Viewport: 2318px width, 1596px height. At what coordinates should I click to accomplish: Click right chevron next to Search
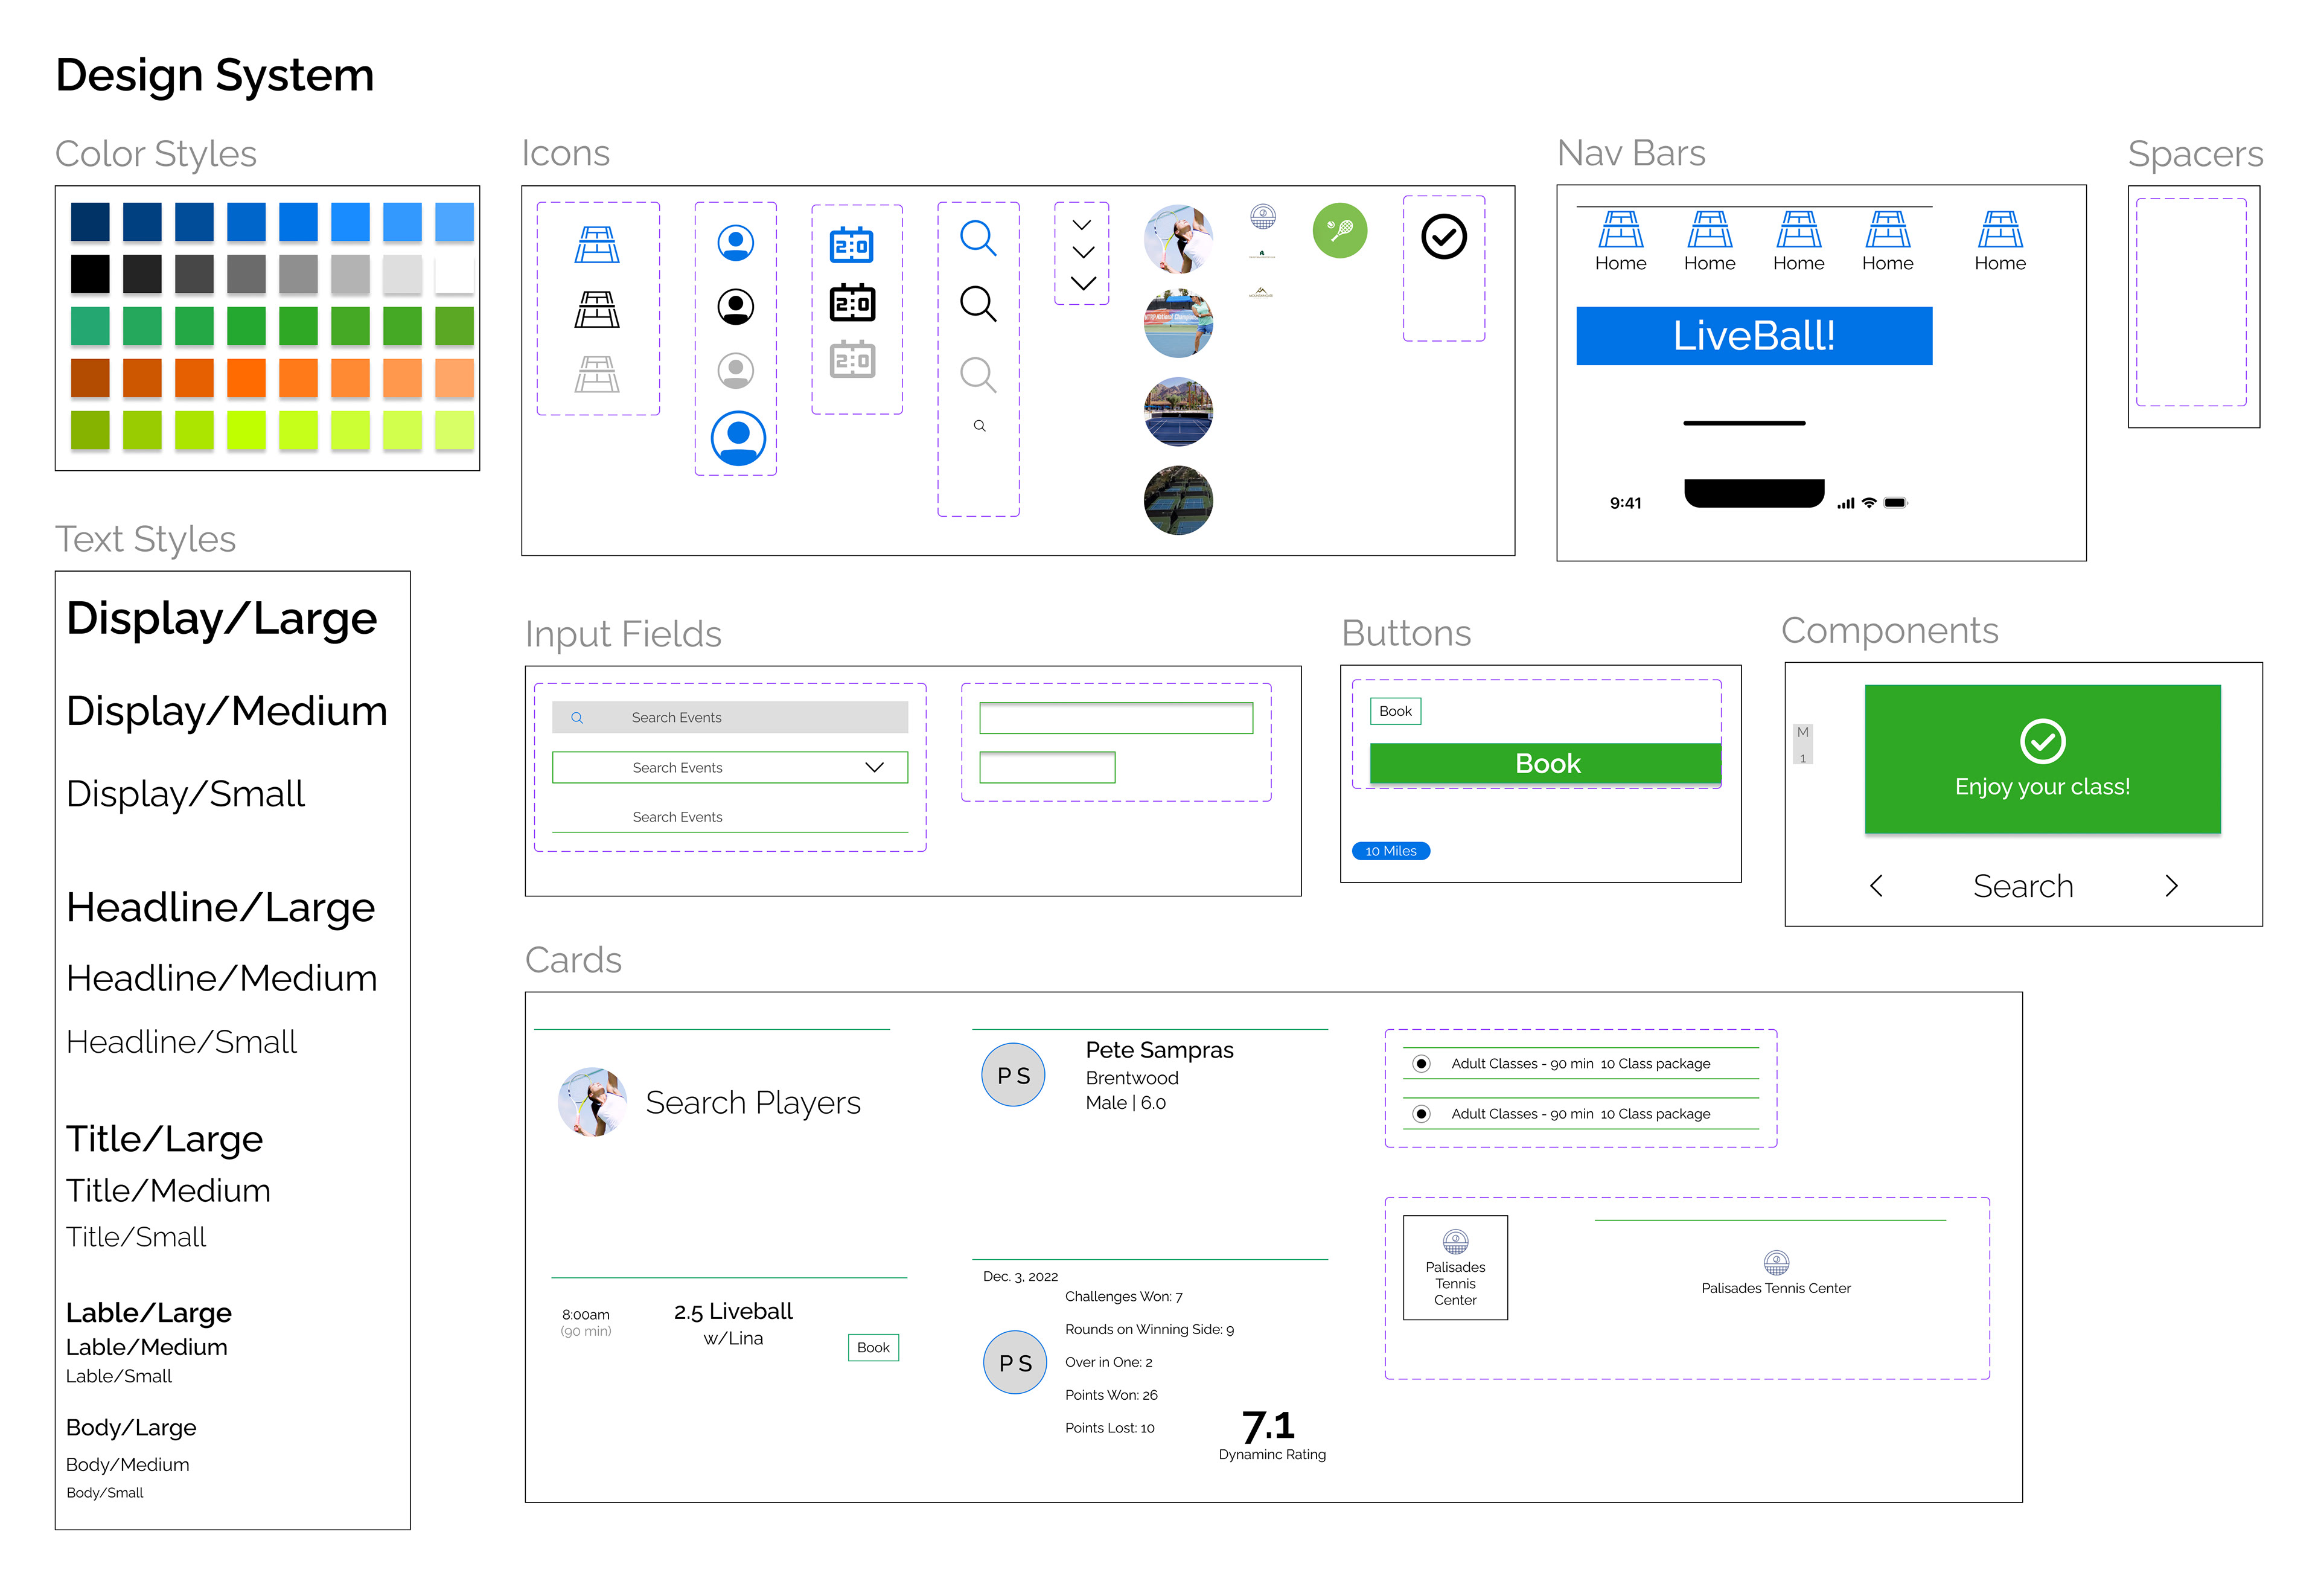tap(2171, 886)
